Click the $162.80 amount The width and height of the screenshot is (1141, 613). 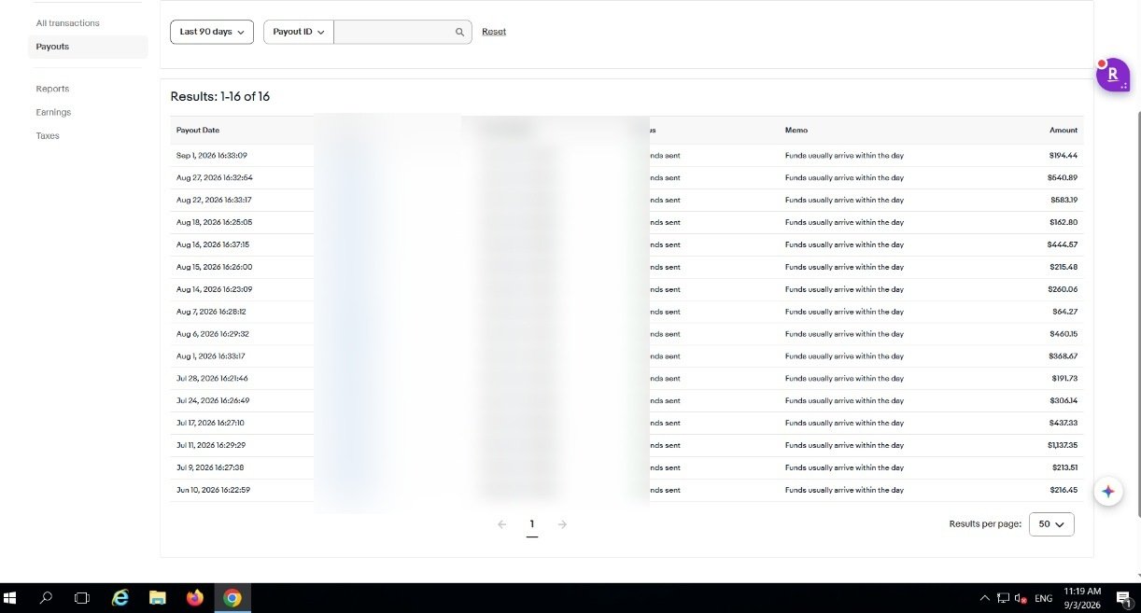(x=1064, y=222)
